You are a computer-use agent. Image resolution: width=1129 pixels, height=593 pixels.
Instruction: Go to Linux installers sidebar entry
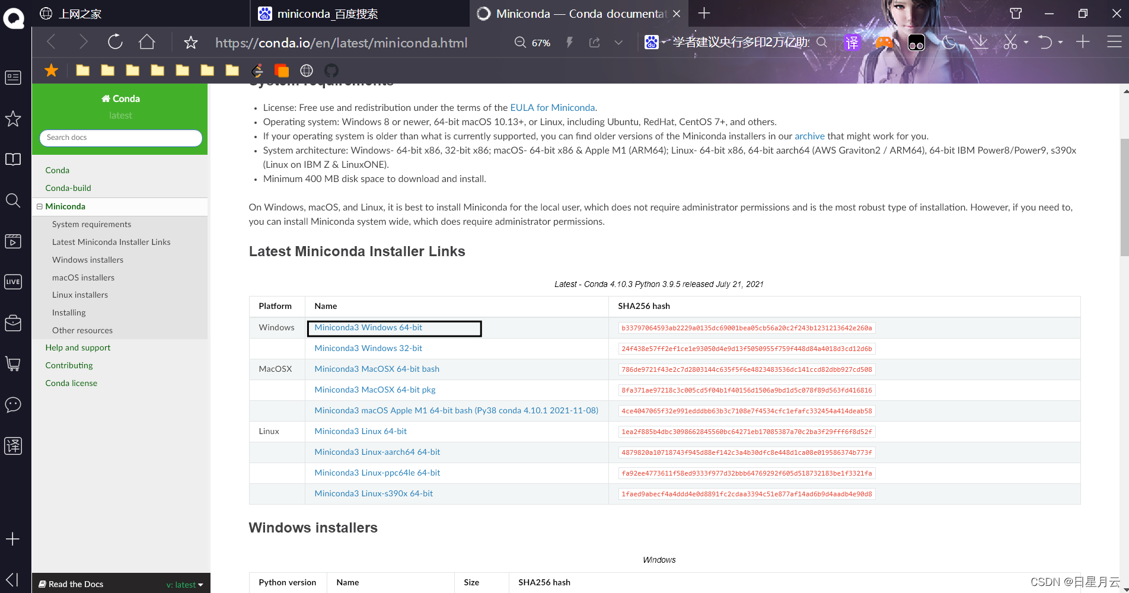point(80,295)
